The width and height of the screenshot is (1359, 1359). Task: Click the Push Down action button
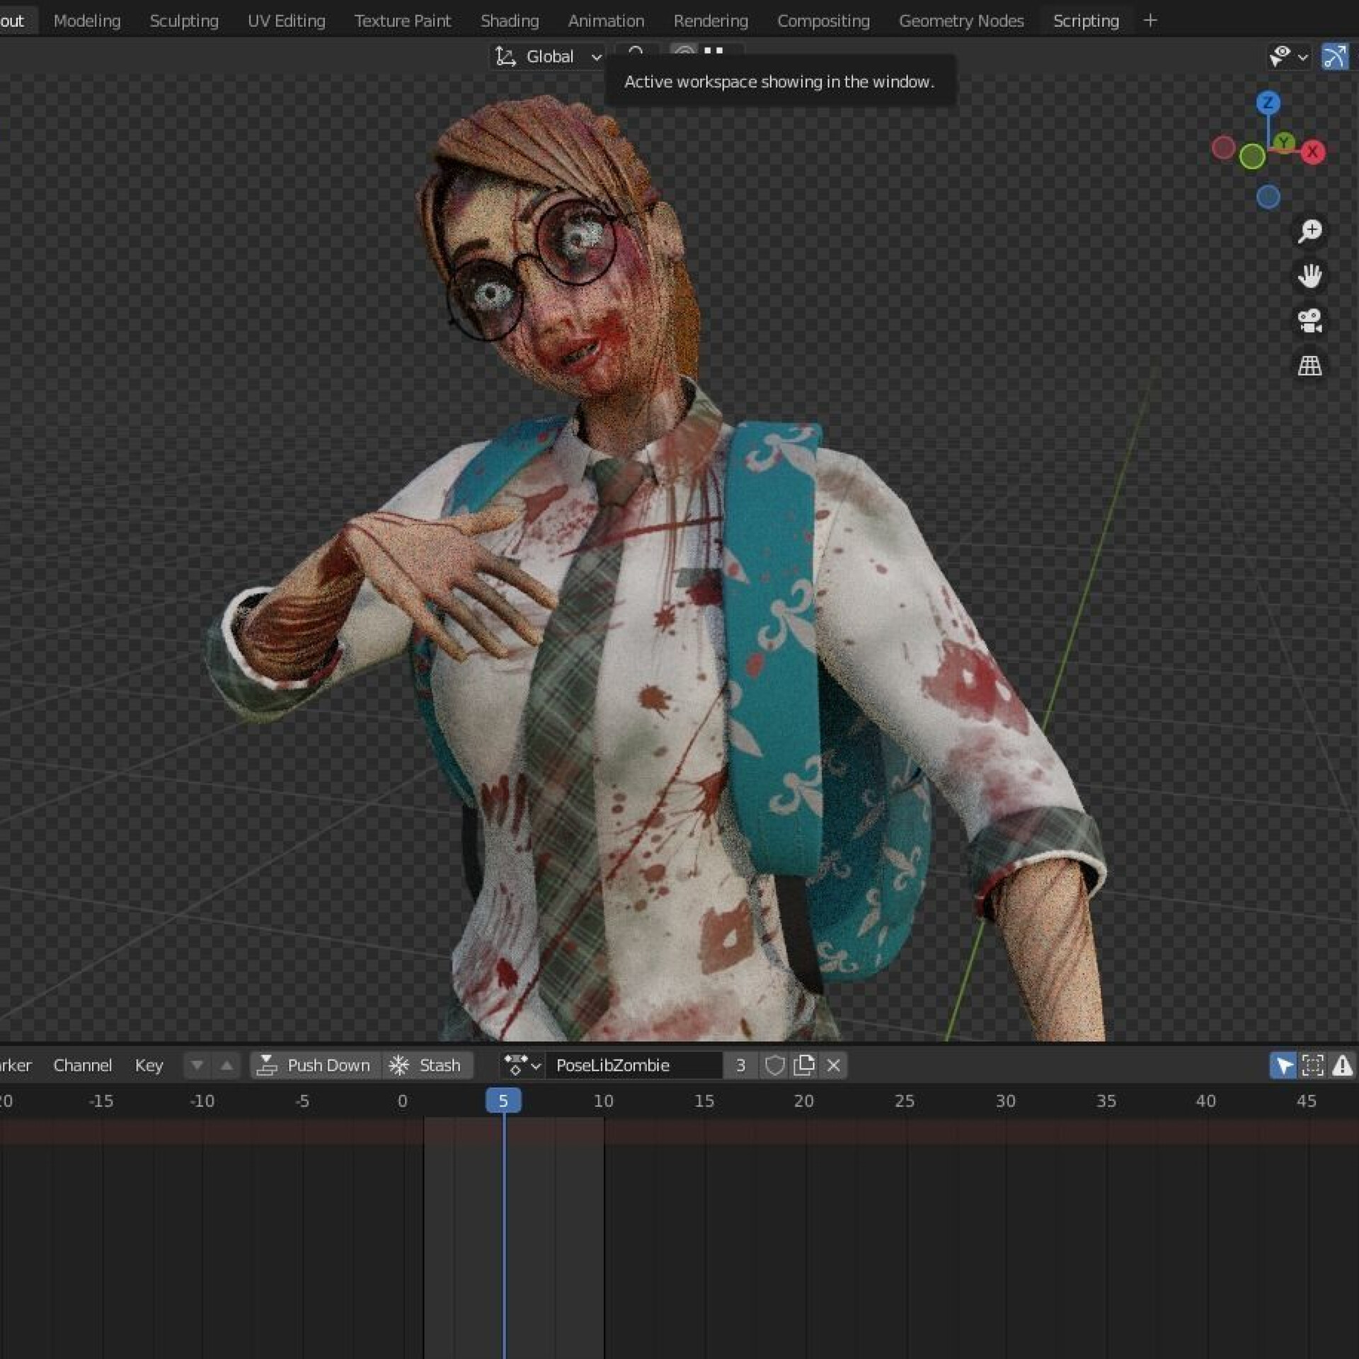[316, 1065]
